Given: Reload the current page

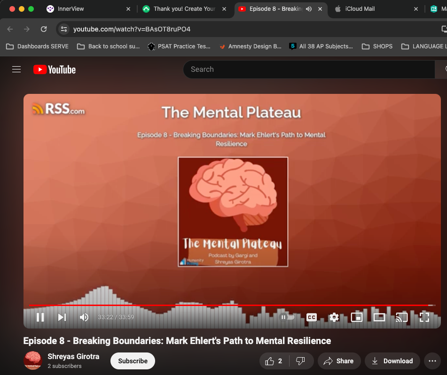Looking at the screenshot, I should [44, 29].
